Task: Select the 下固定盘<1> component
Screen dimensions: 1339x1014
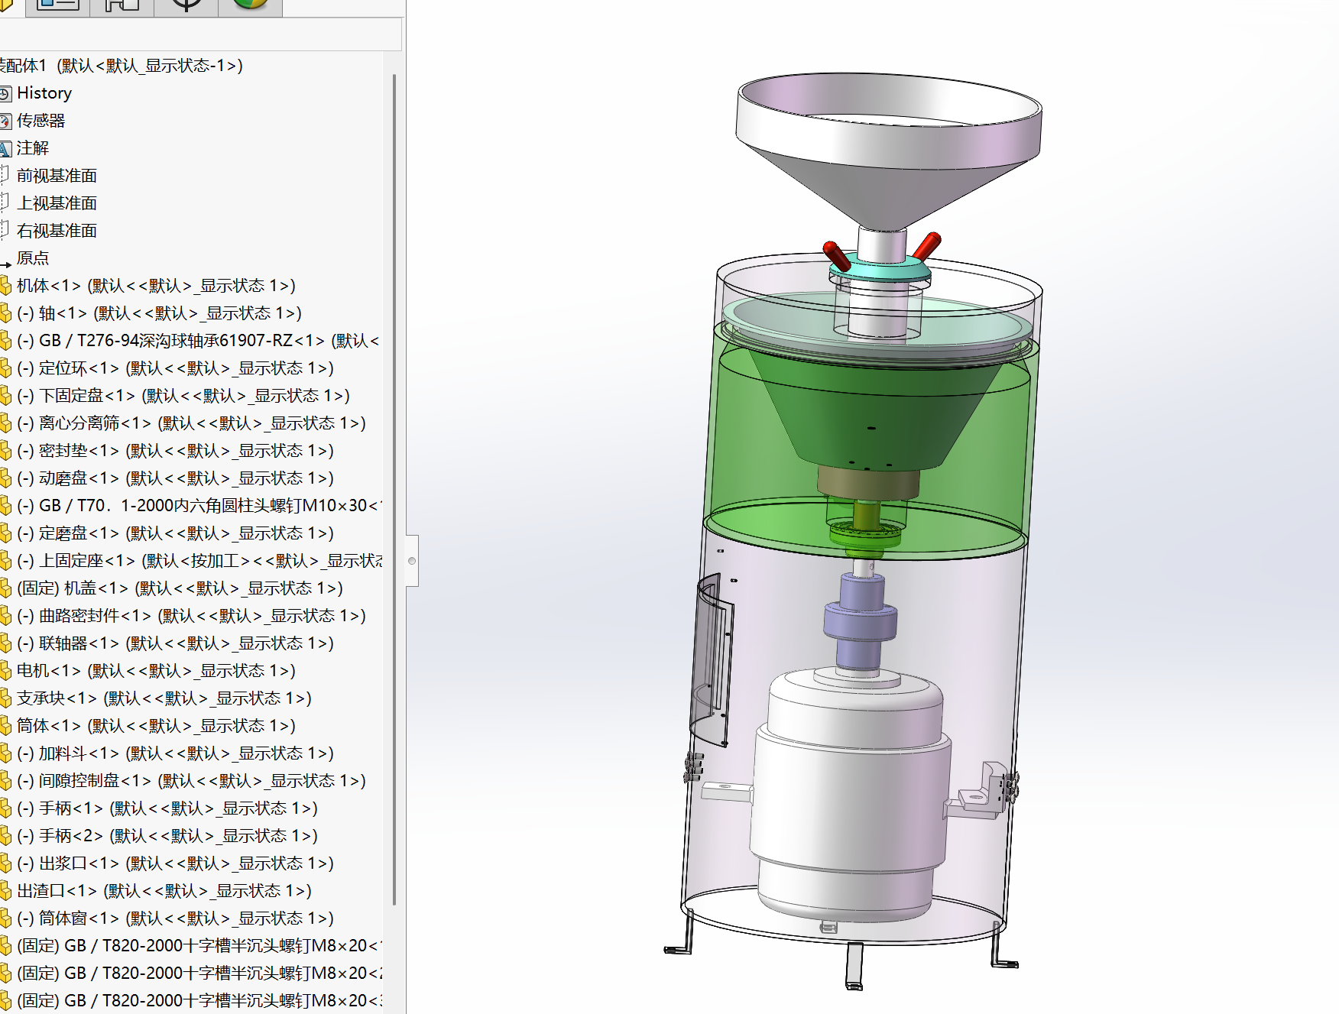Action: [x=183, y=396]
